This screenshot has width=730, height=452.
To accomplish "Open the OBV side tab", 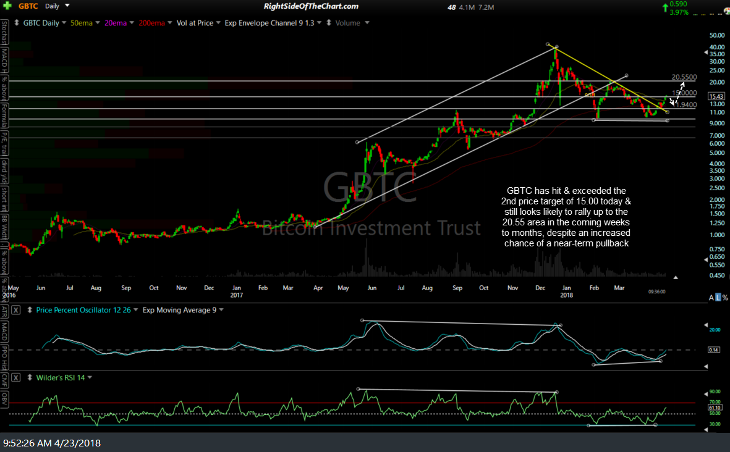I will (4, 396).
